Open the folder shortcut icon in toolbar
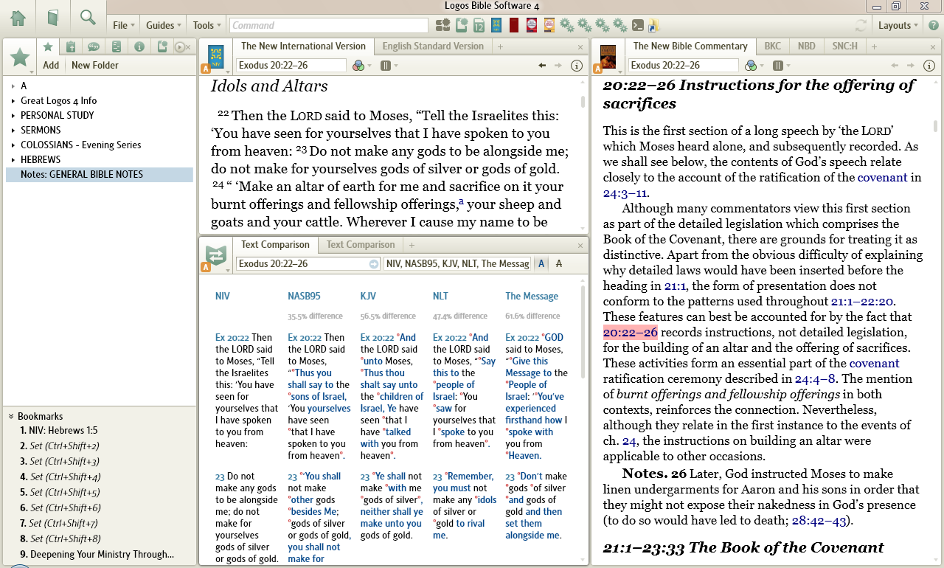The height and width of the screenshot is (568, 944). [x=653, y=25]
